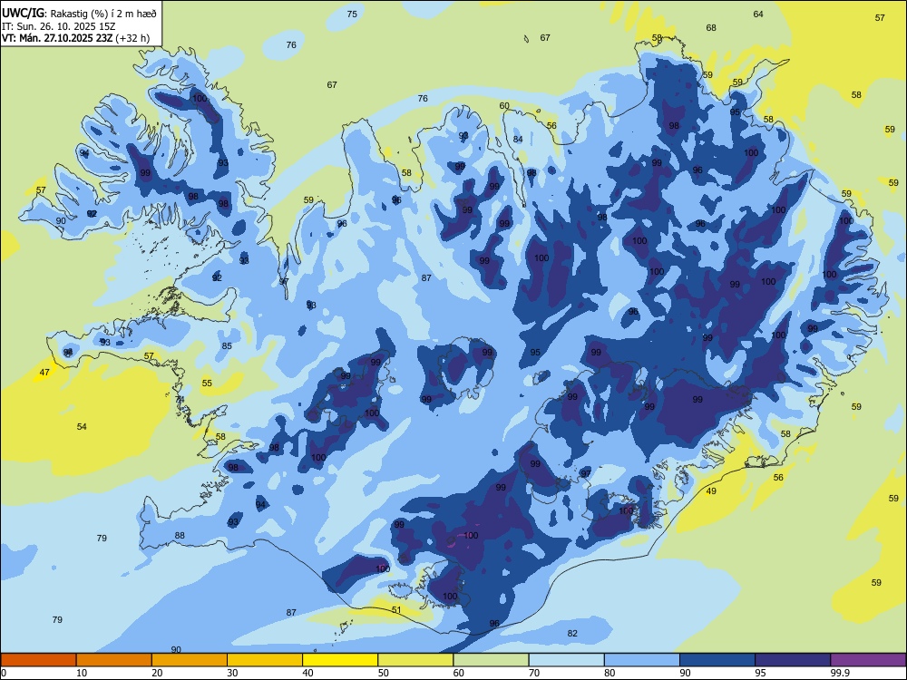
Task: Select the map value '68' at the top
Action: (711, 27)
